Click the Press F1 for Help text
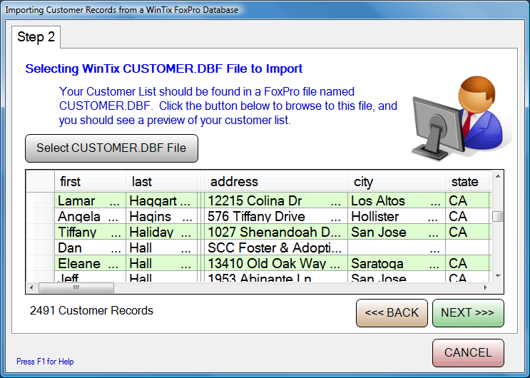Image resolution: width=530 pixels, height=378 pixels. click(x=45, y=362)
